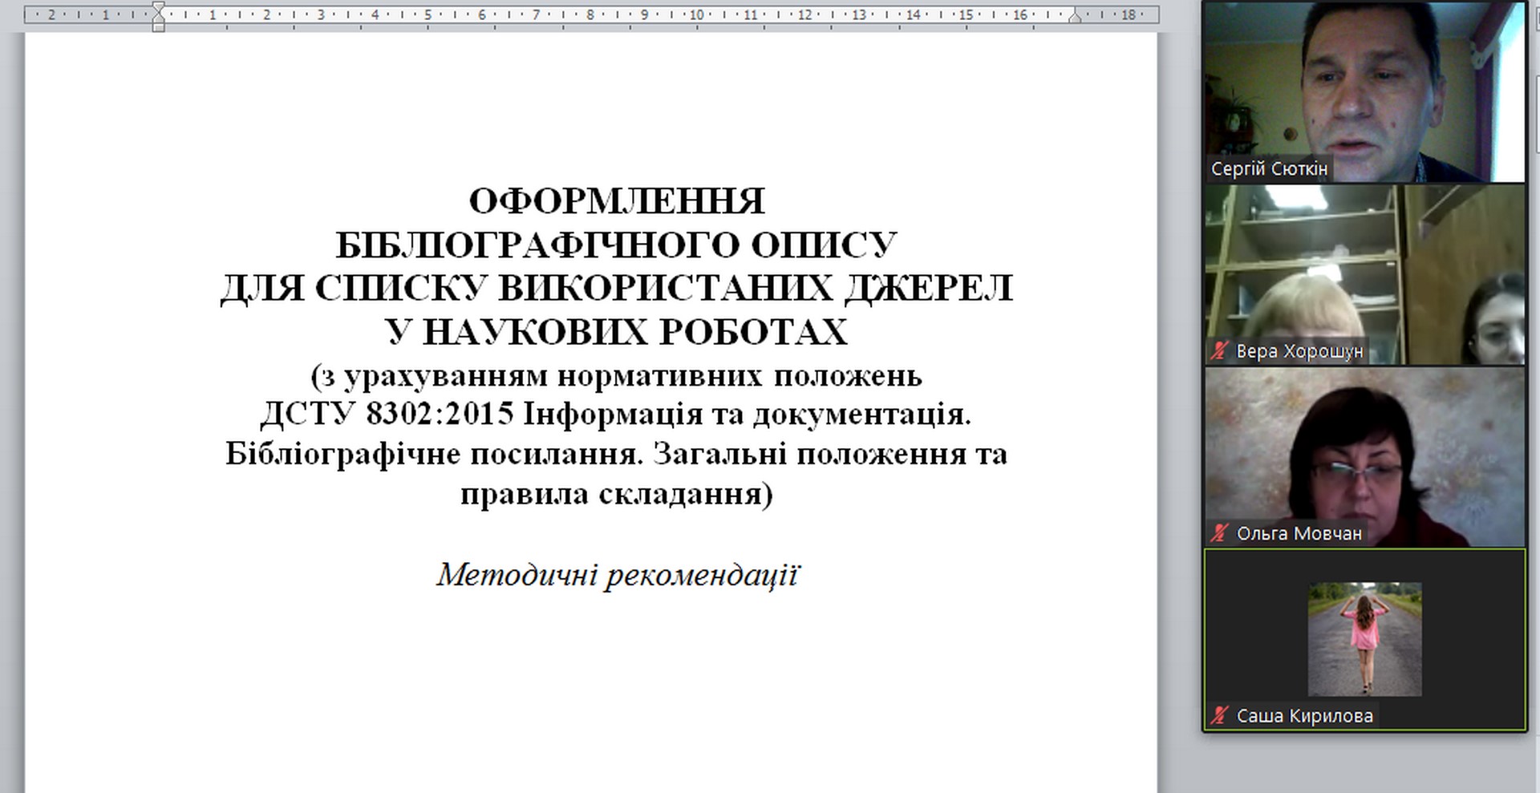Select the hanging indent triangle on the ruler
The image size is (1540, 793).
[x=158, y=19]
